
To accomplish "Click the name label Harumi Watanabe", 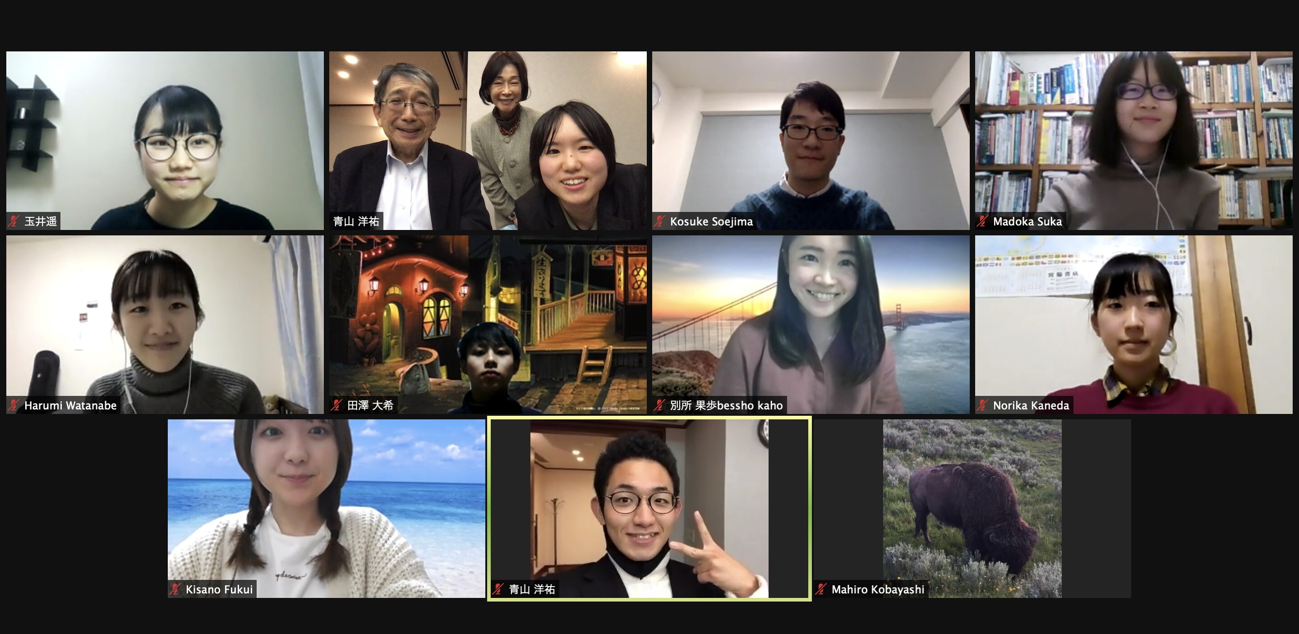I will (71, 405).
